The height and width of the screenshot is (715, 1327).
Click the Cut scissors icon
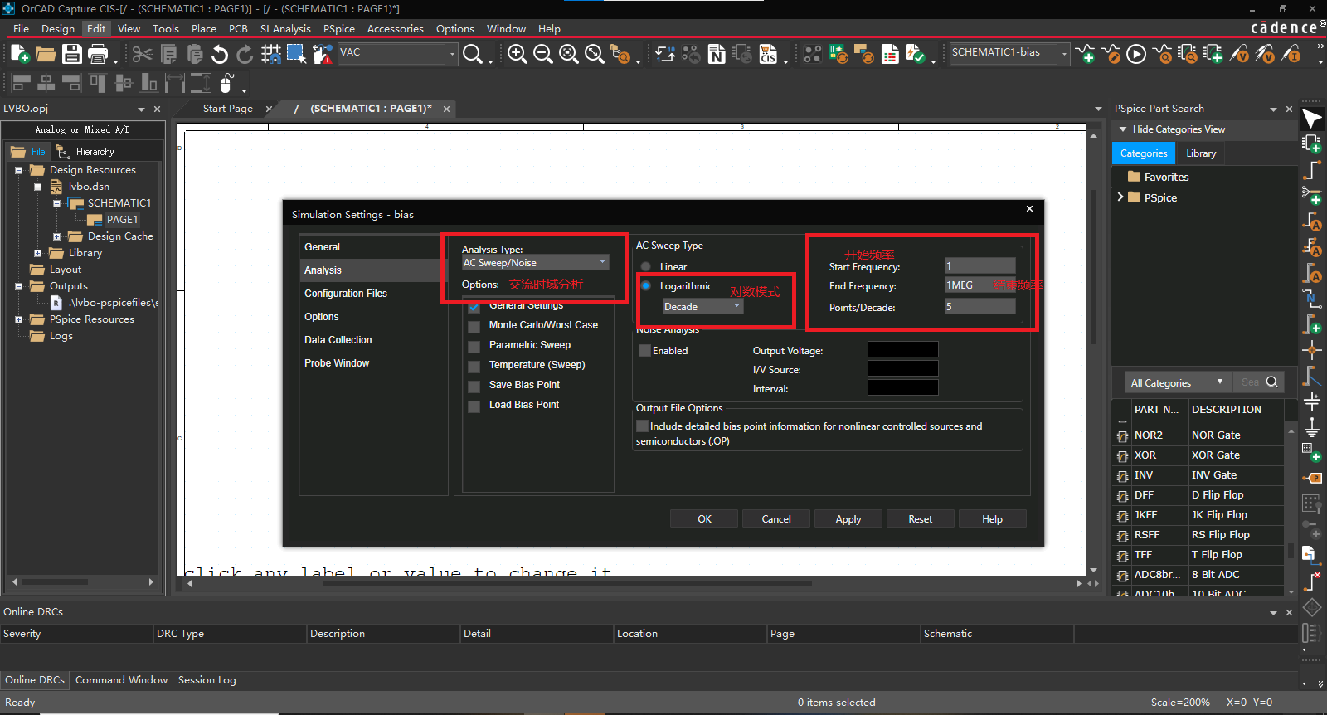[x=142, y=54]
